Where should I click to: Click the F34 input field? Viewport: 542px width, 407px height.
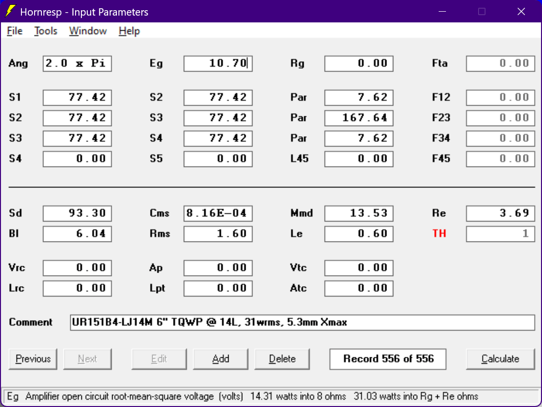click(x=500, y=138)
